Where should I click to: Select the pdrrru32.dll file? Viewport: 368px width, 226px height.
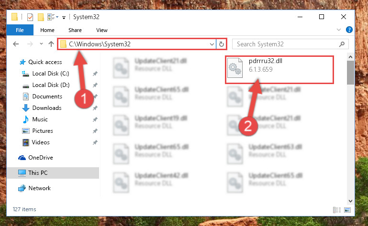(x=279, y=69)
